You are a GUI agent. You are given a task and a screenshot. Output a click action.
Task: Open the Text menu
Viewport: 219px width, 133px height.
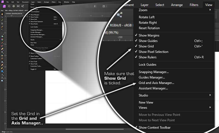coord(18,2)
